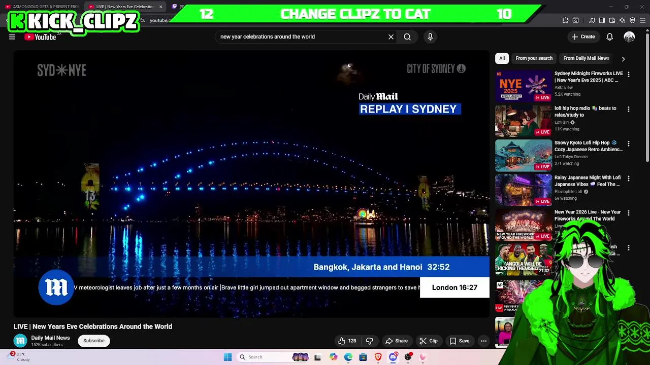
Task: Select the From your search chip
Action: tap(534, 58)
